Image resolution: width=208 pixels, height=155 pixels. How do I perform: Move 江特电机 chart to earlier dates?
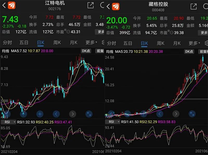tap(56, 114)
